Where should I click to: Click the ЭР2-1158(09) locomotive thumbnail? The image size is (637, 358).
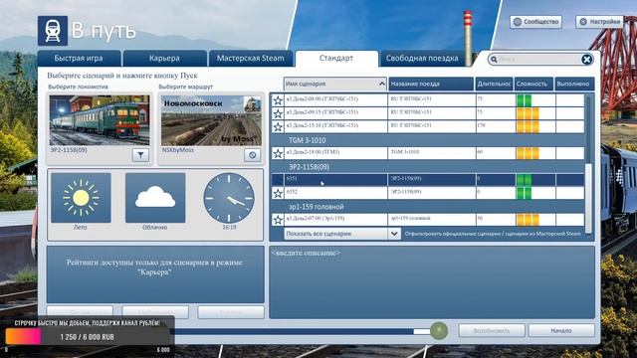tap(100, 120)
